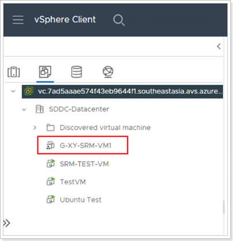Click the search all environments field
The height and width of the screenshot is (241, 233).
pos(173,20)
